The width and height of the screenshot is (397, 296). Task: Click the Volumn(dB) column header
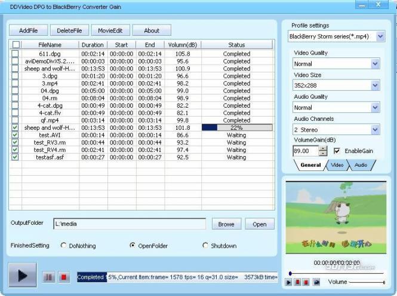pos(183,45)
